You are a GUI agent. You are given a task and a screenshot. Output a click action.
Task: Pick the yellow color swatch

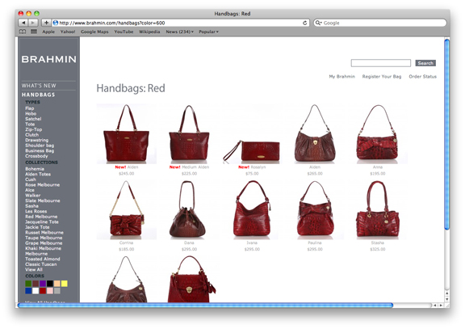(64, 284)
